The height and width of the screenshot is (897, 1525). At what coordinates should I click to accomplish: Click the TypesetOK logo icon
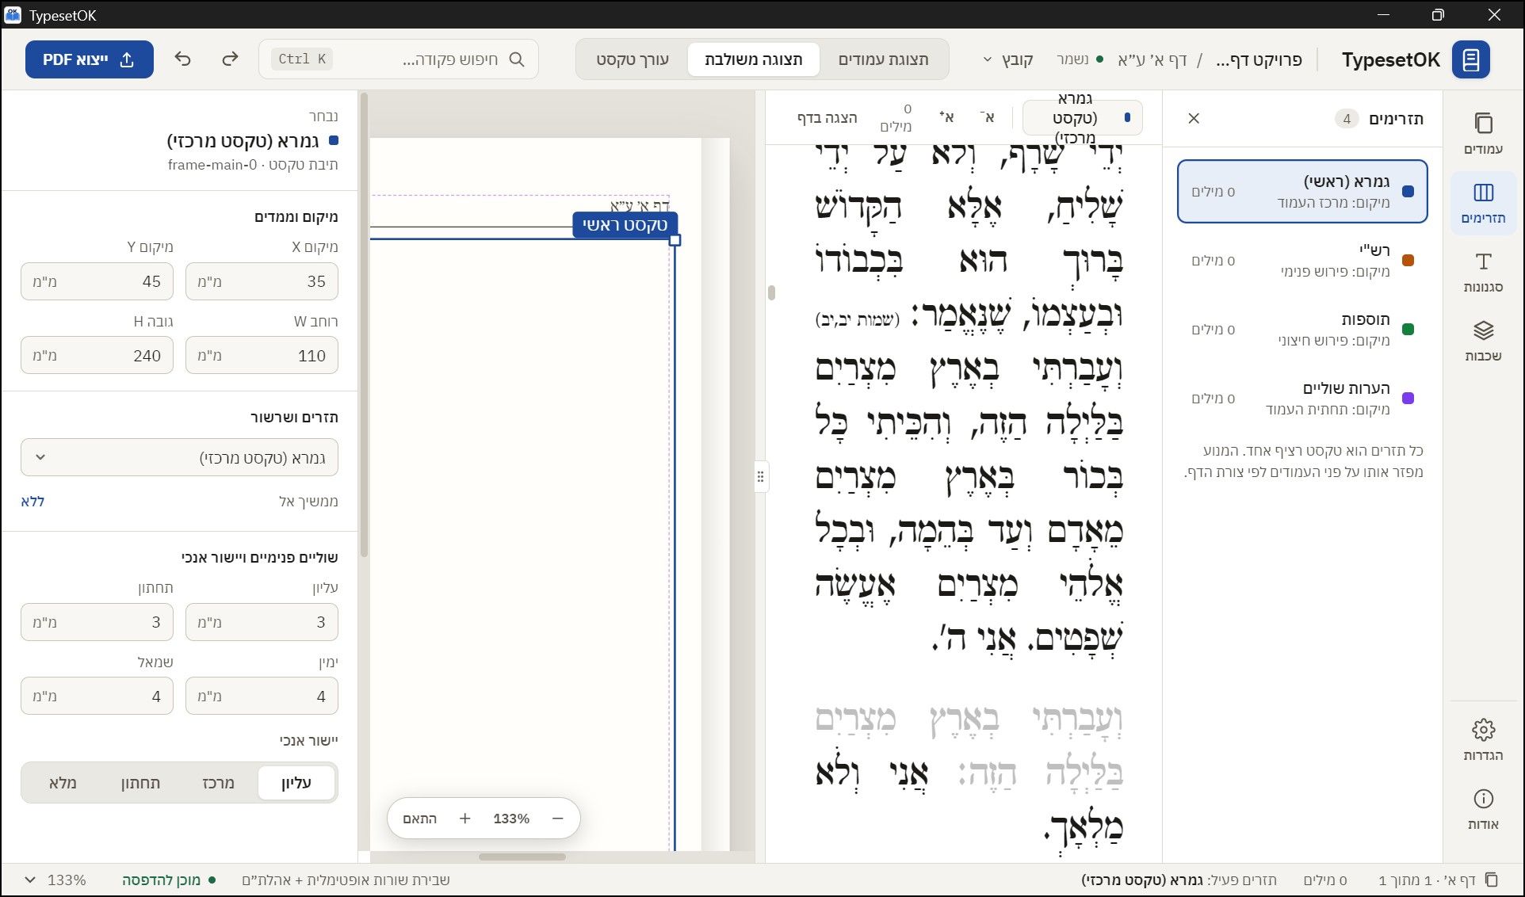tap(1471, 59)
